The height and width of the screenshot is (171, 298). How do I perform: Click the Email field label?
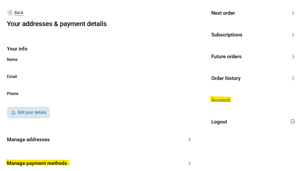coord(12,77)
